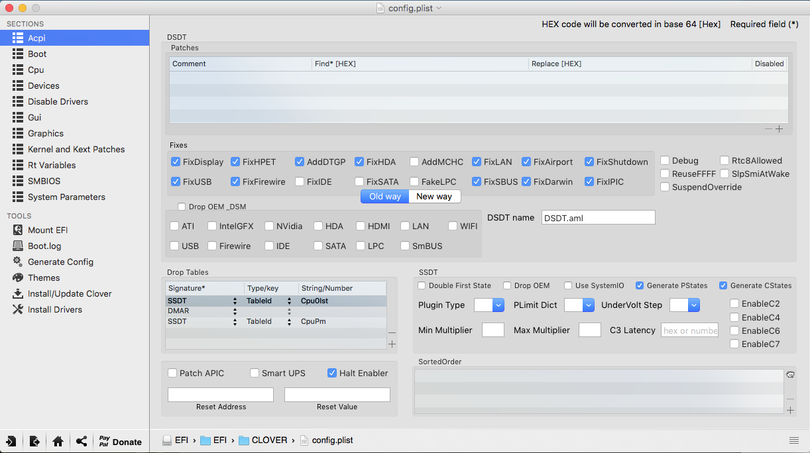This screenshot has width=810, height=453.
Task: Open the Themes tool
Action: (x=43, y=277)
